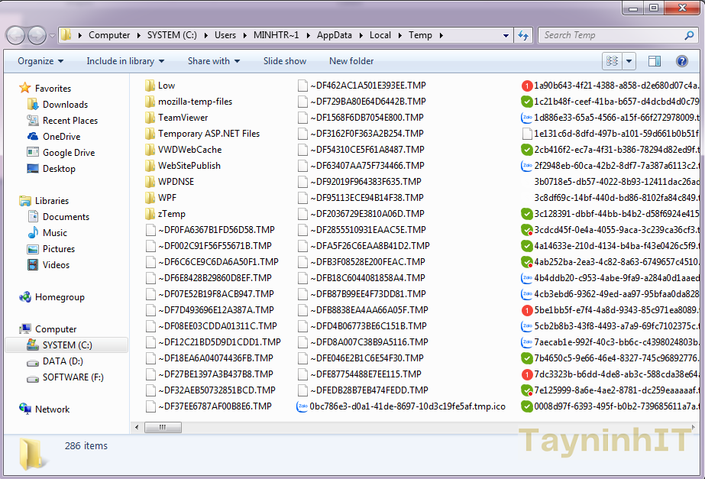The width and height of the screenshot is (705, 479).
Task: Select Google Drive in Favorites
Action: pyautogui.click(x=68, y=153)
